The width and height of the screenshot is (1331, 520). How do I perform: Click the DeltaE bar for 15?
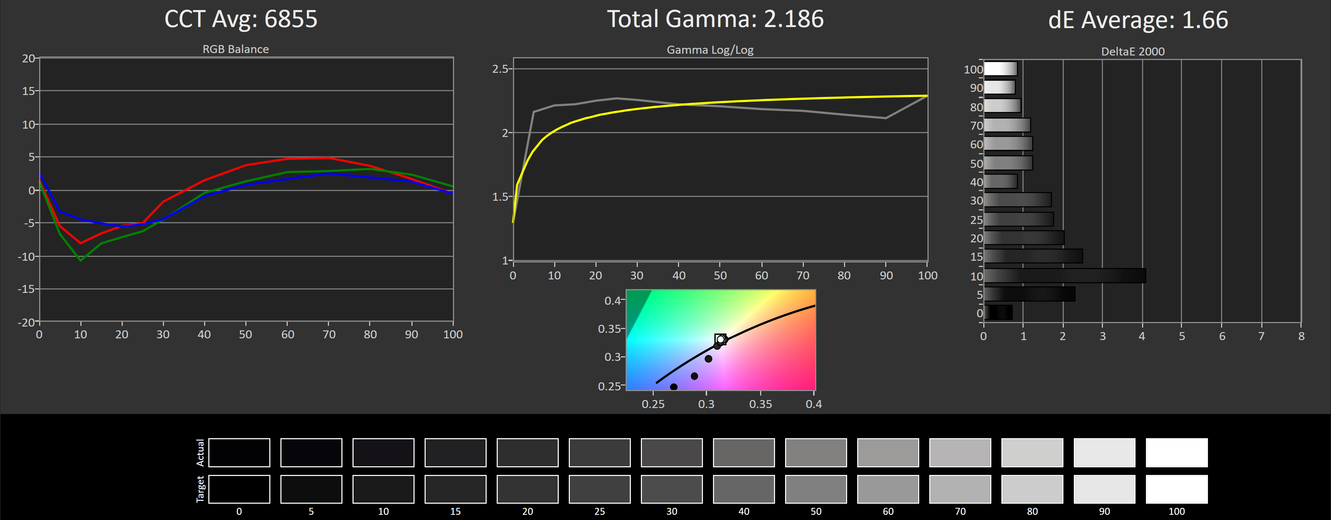coord(1033,257)
